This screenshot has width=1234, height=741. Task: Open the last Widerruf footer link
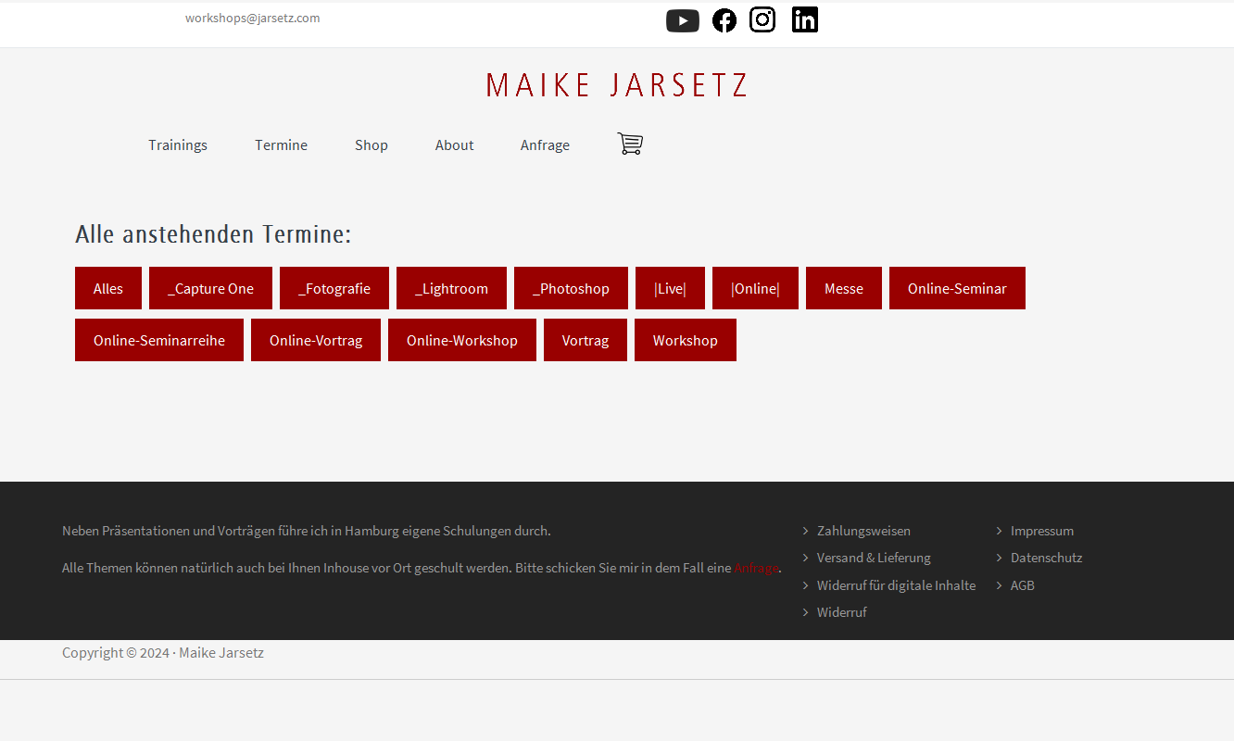(842, 612)
